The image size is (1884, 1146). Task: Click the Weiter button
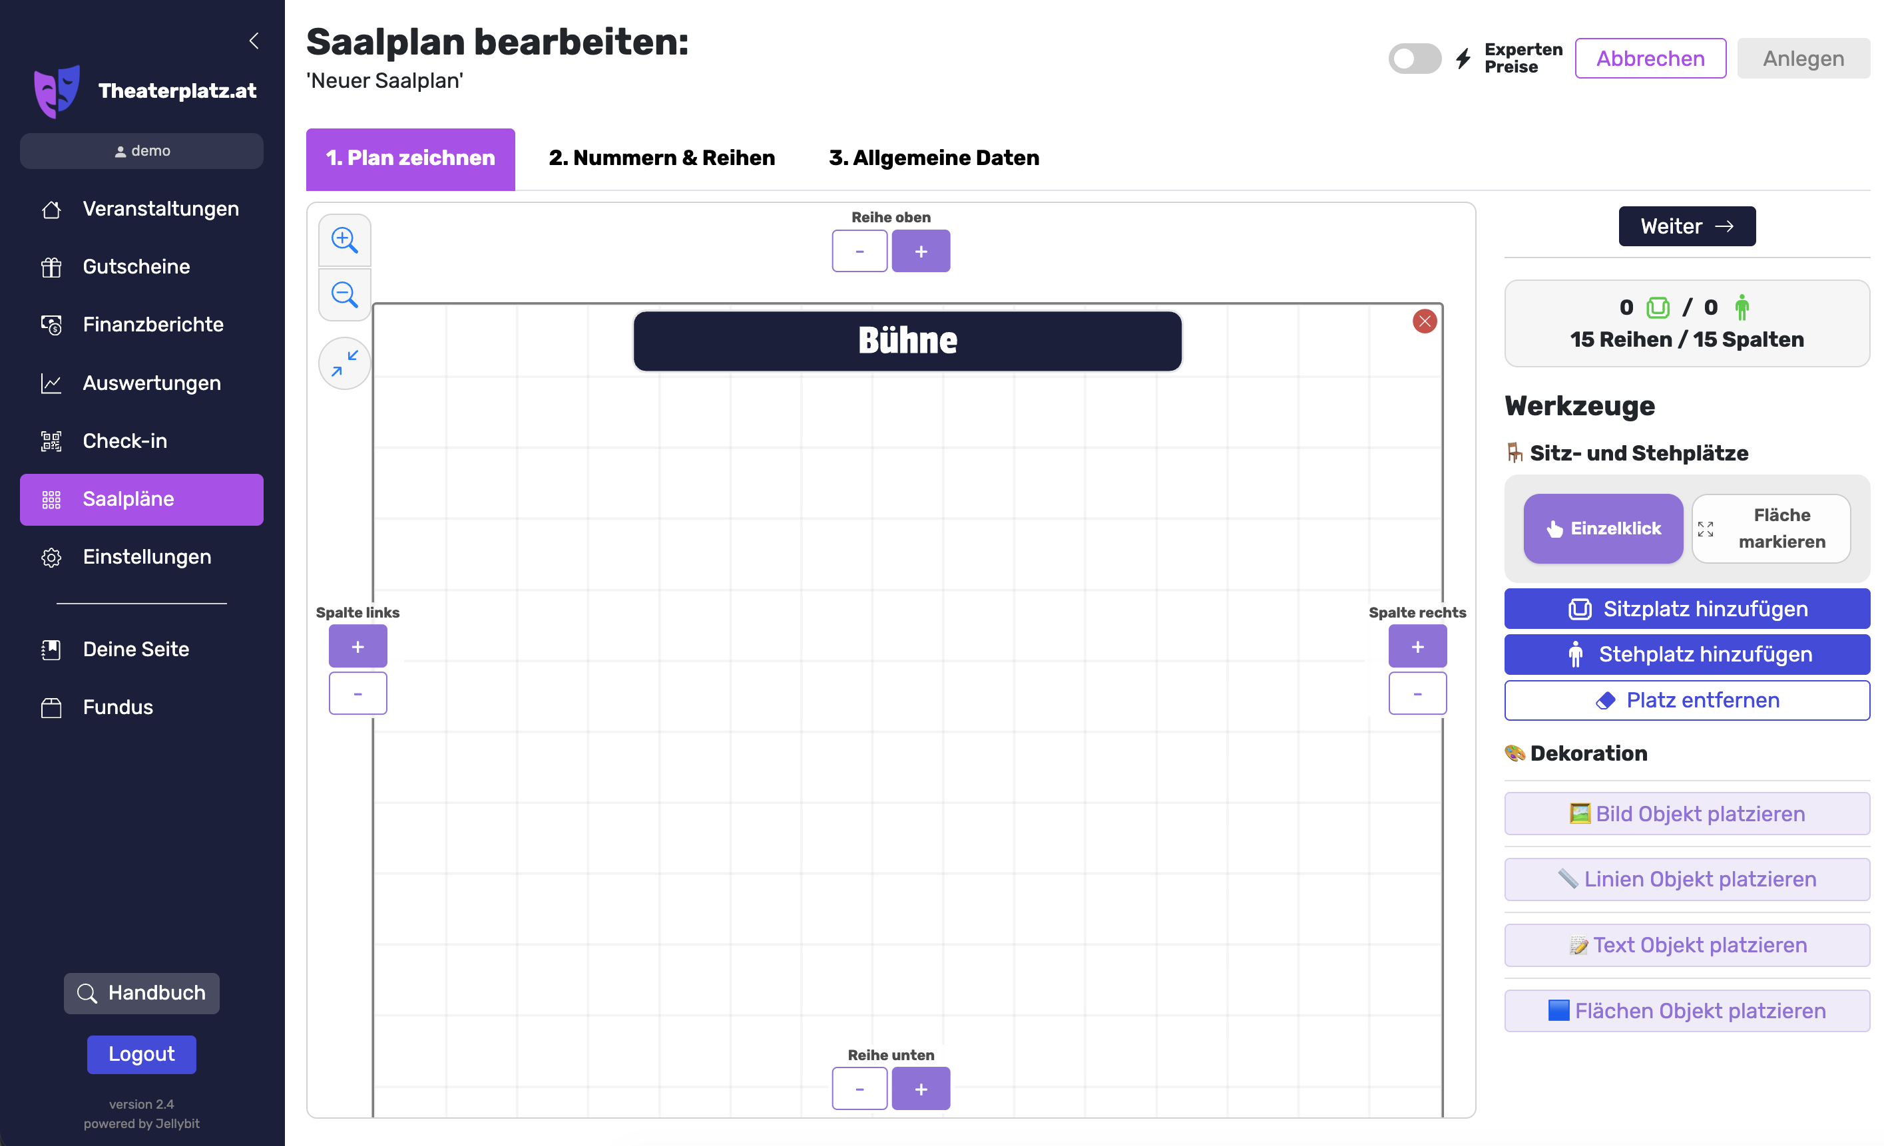[x=1686, y=226]
